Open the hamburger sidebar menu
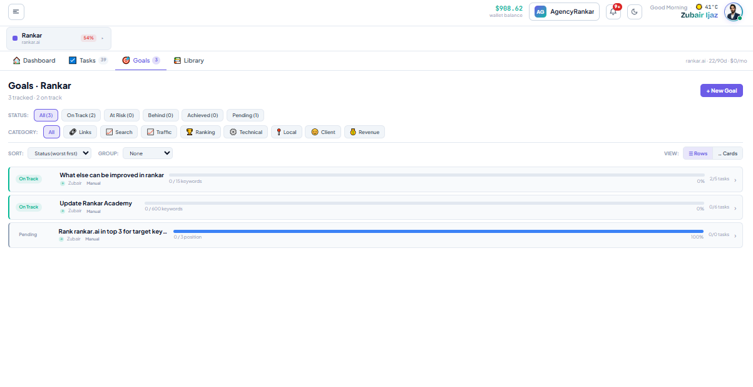Viewport: 753px width, 387px height. (x=16, y=11)
